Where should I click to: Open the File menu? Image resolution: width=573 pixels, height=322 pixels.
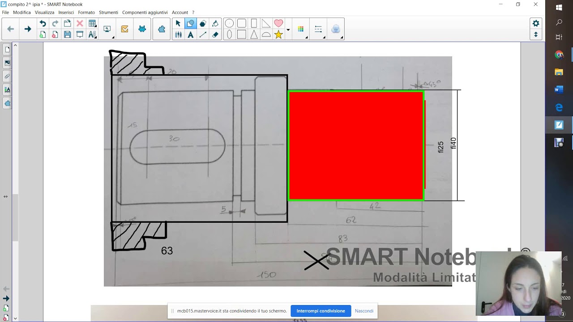pyautogui.click(x=5, y=13)
